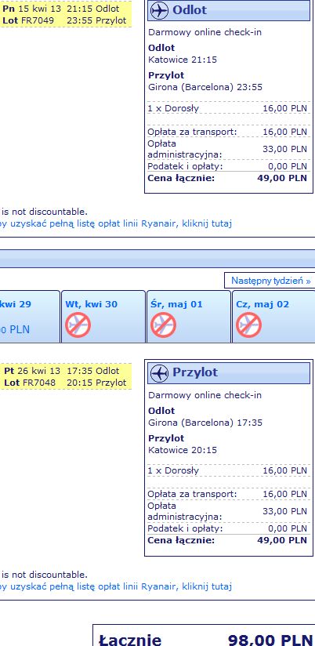The image size is (315, 646).
Task: Select the kwi 29 date tab
Action: tap(30, 317)
